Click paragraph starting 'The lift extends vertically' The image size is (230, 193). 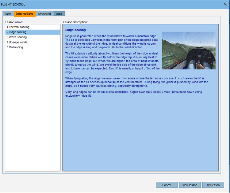click(112, 63)
